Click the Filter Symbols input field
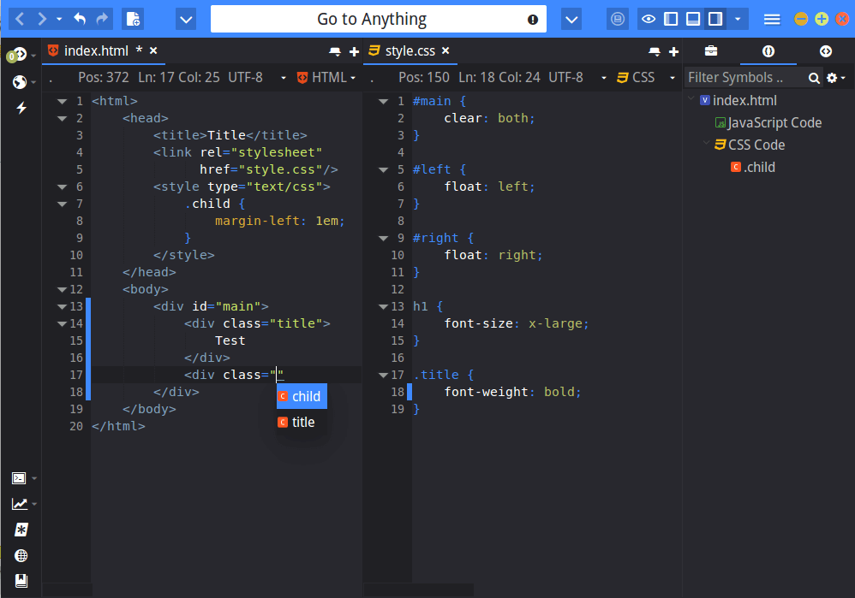The width and height of the screenshot is (855, 598). (744, 77)
